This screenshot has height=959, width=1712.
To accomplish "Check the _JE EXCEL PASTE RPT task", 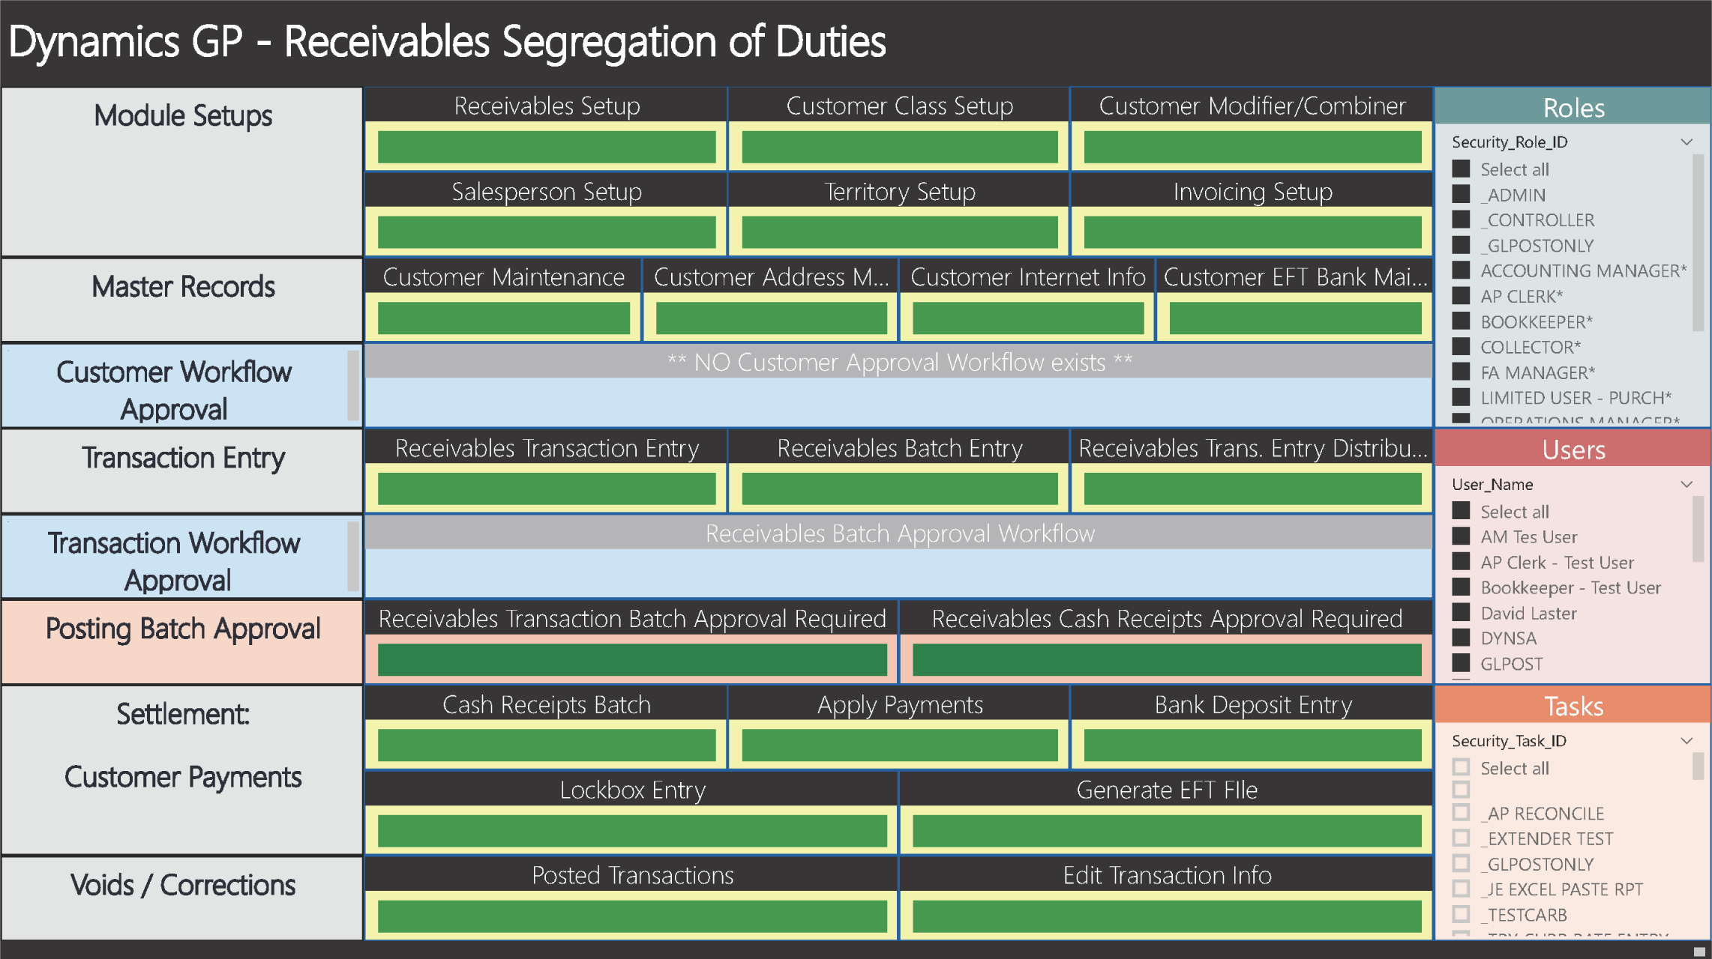I will [x=1461, y=889].
